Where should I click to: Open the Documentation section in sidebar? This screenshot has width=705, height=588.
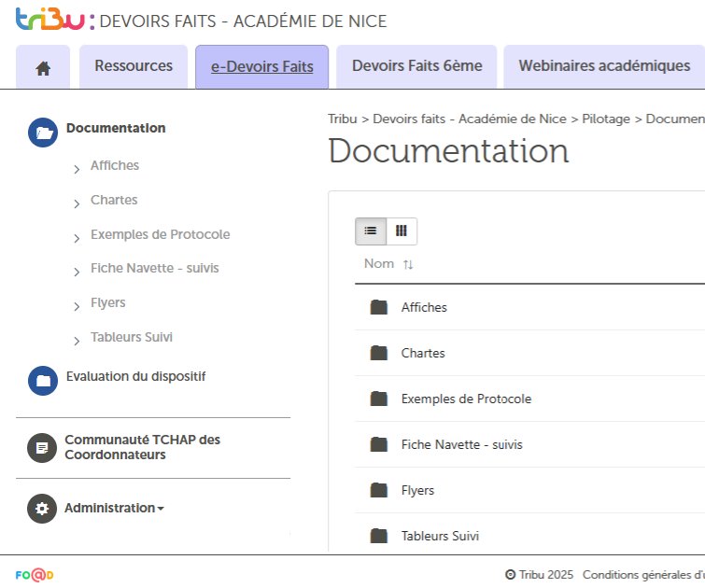coord(116,128)
